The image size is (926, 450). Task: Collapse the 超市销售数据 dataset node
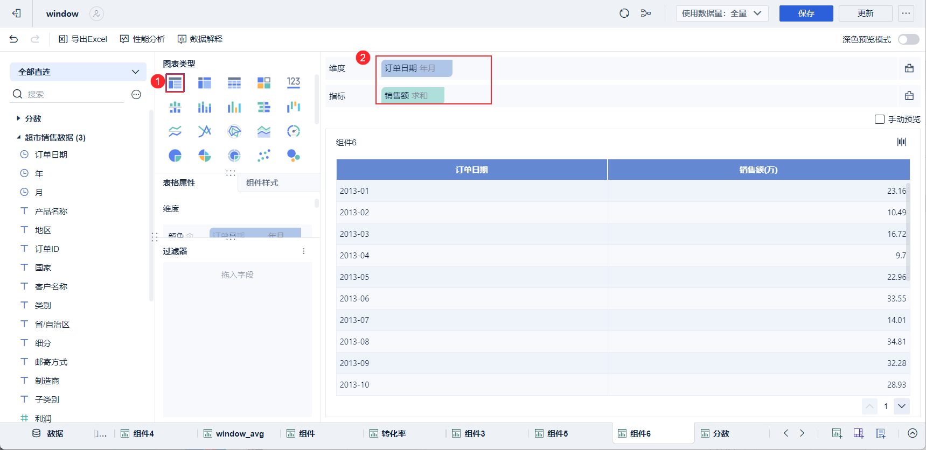coord(18,137)
